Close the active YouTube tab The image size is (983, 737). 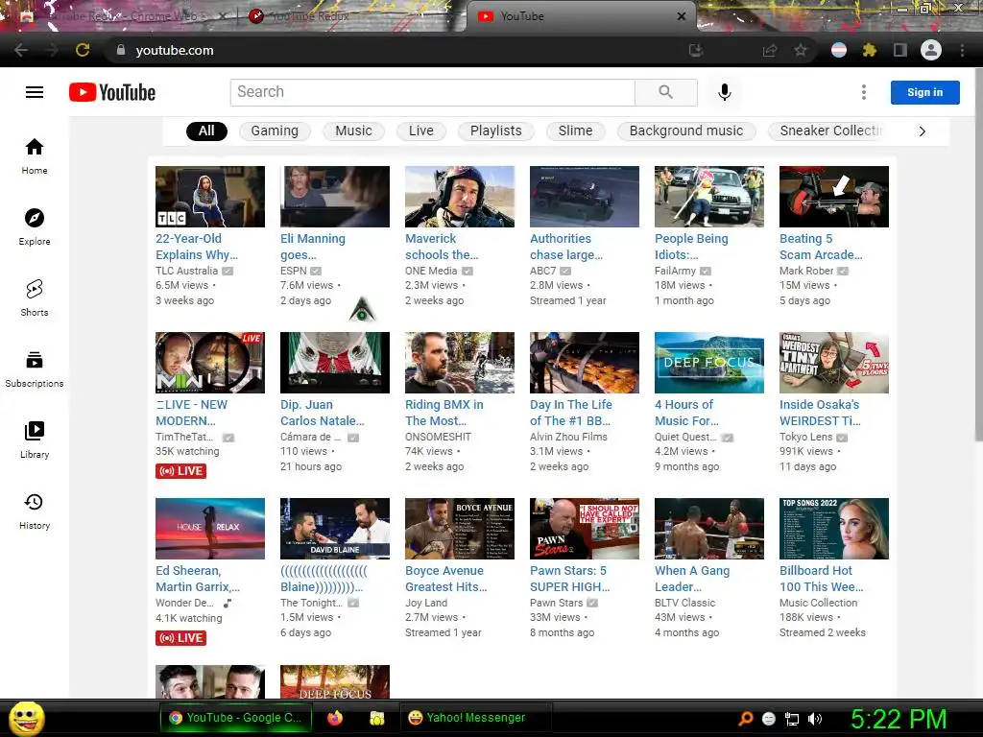(681, 16)
